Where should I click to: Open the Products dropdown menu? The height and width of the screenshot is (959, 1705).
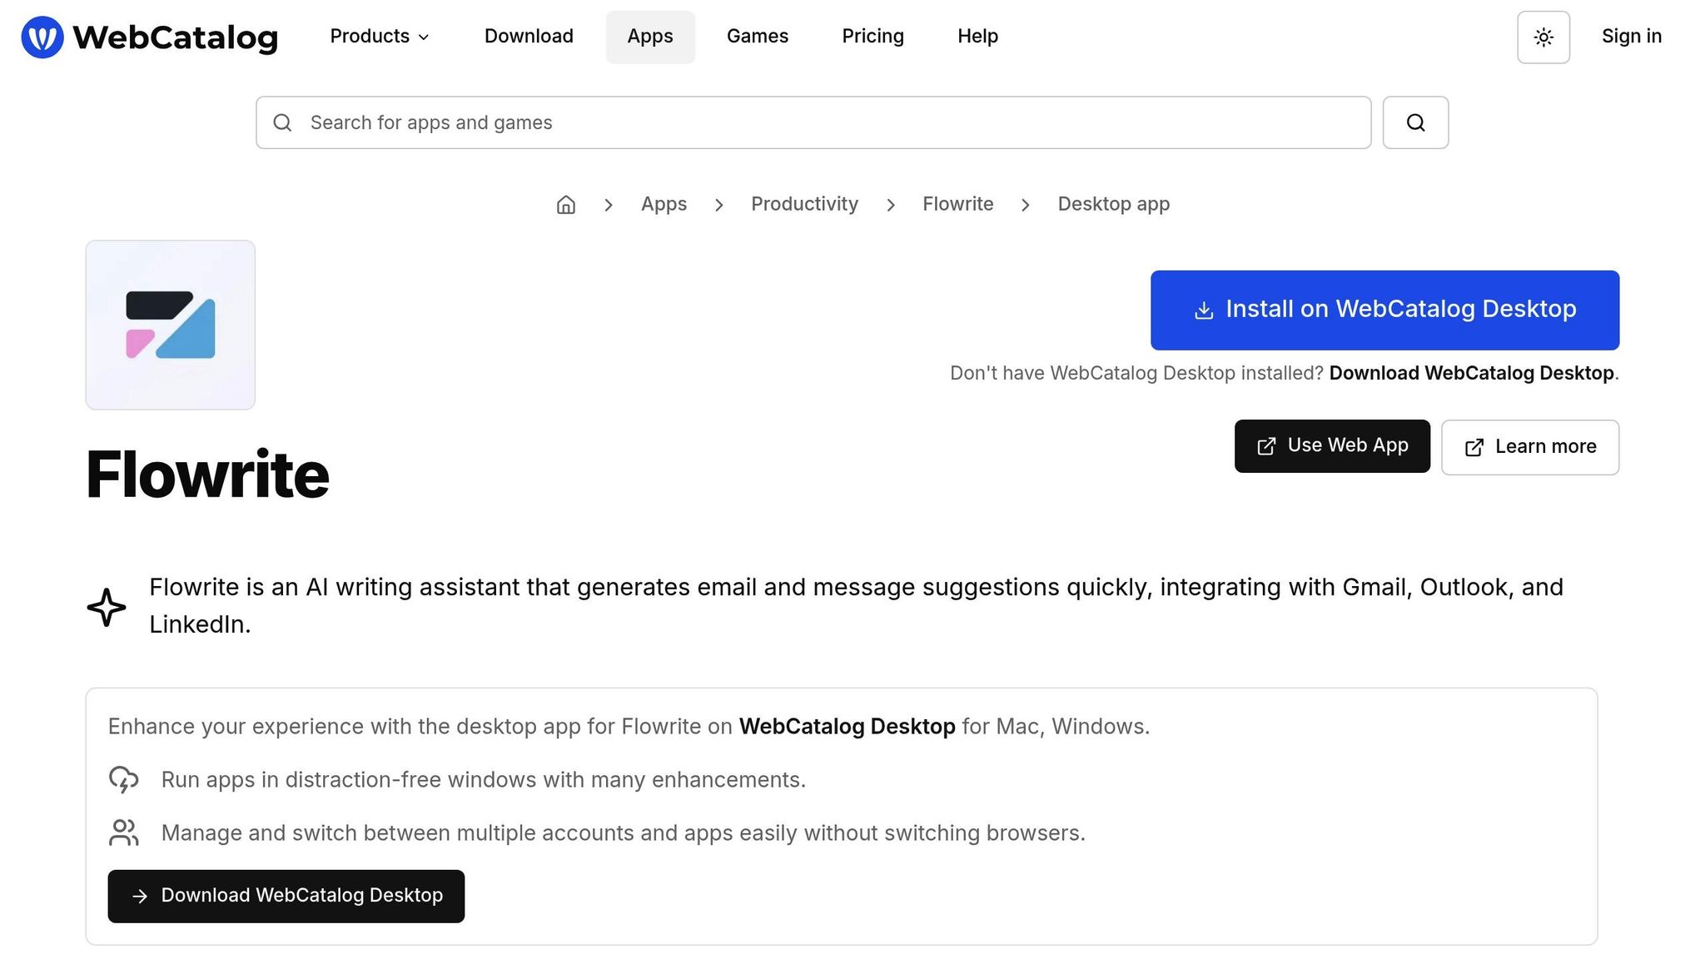[380, 37]
